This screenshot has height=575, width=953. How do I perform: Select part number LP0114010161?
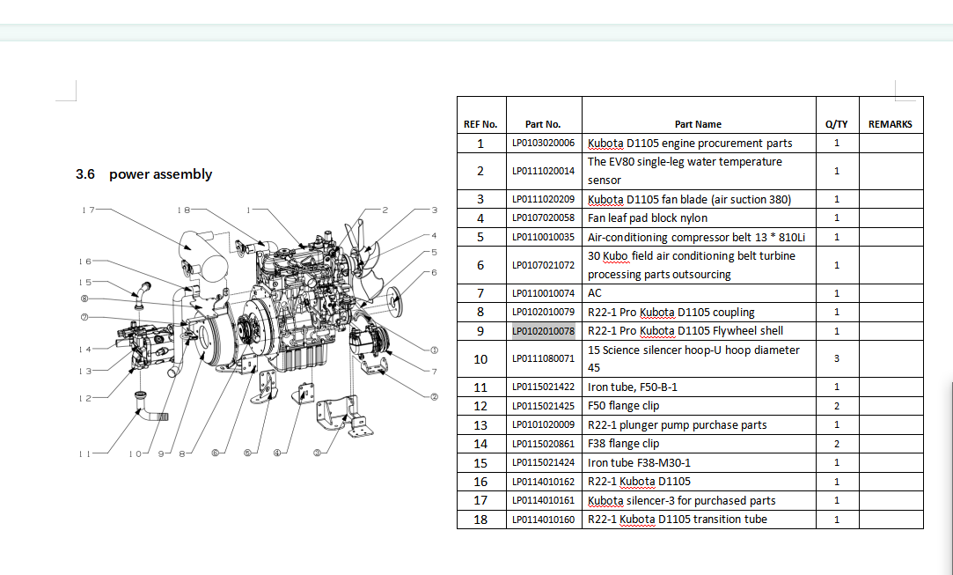[543, 500]
